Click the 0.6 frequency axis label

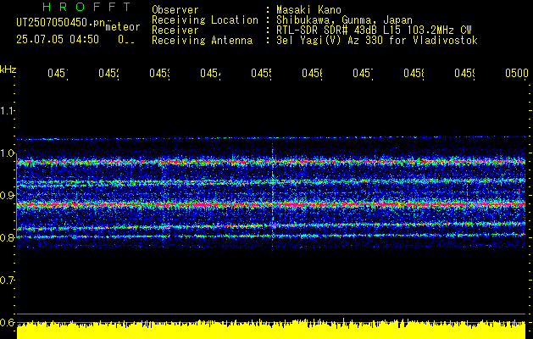[7, 322]
